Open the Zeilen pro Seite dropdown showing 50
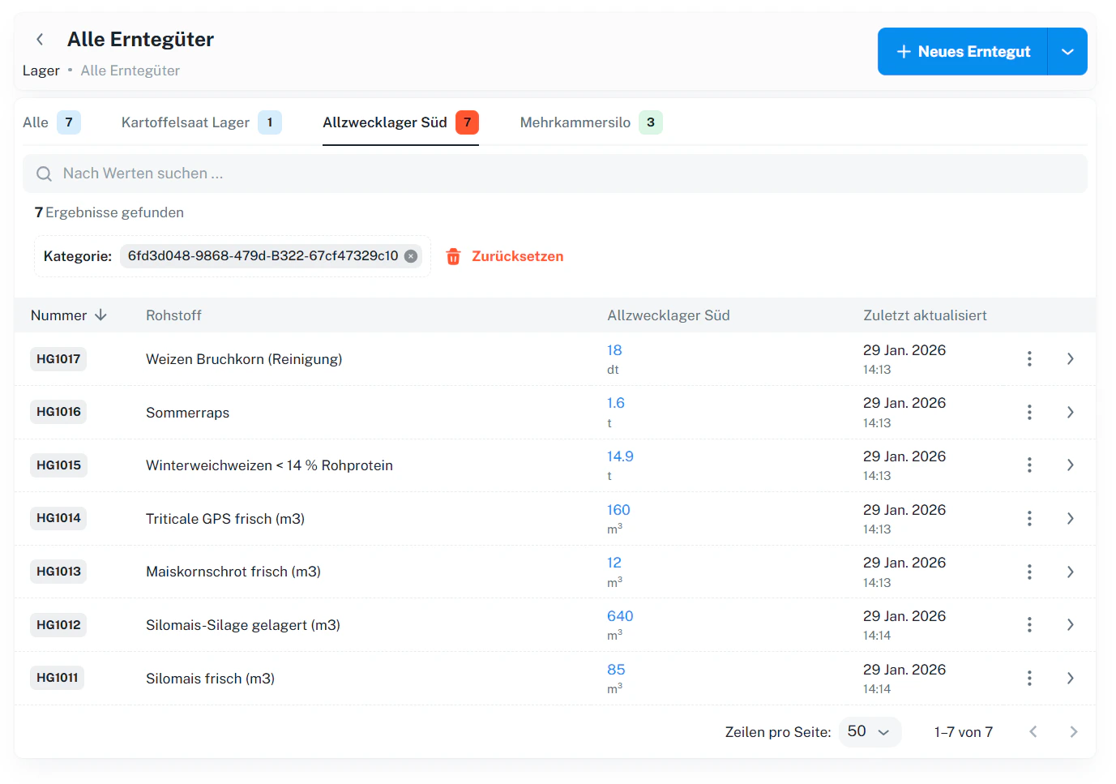The width and height of the screenshot is (1116, 784). click(x=870, y=731)
